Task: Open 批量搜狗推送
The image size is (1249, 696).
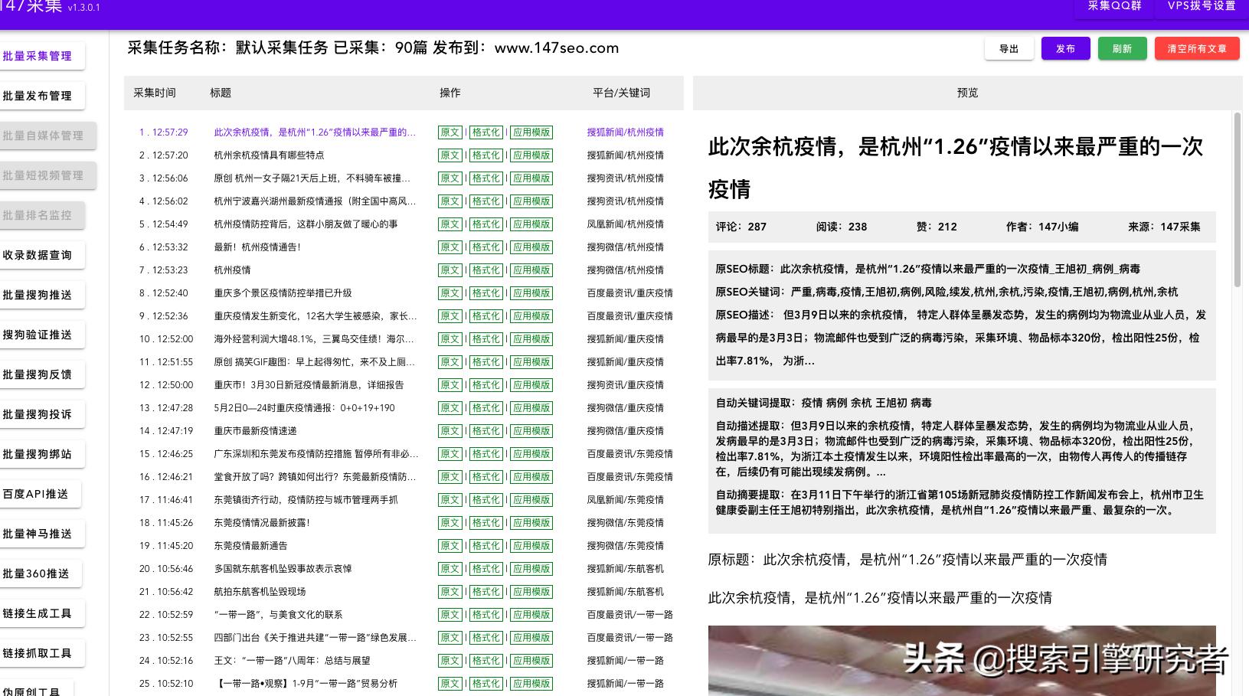Action: pos(42,295)
